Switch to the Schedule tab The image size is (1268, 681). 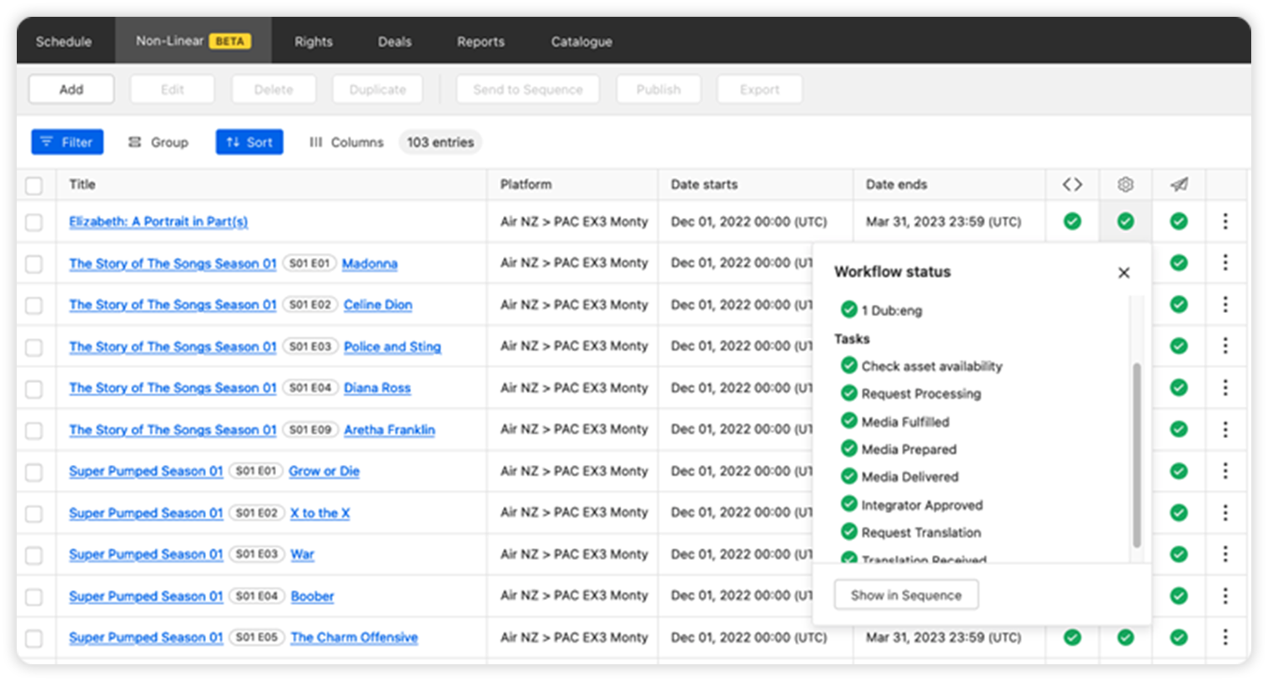(63, 42)
